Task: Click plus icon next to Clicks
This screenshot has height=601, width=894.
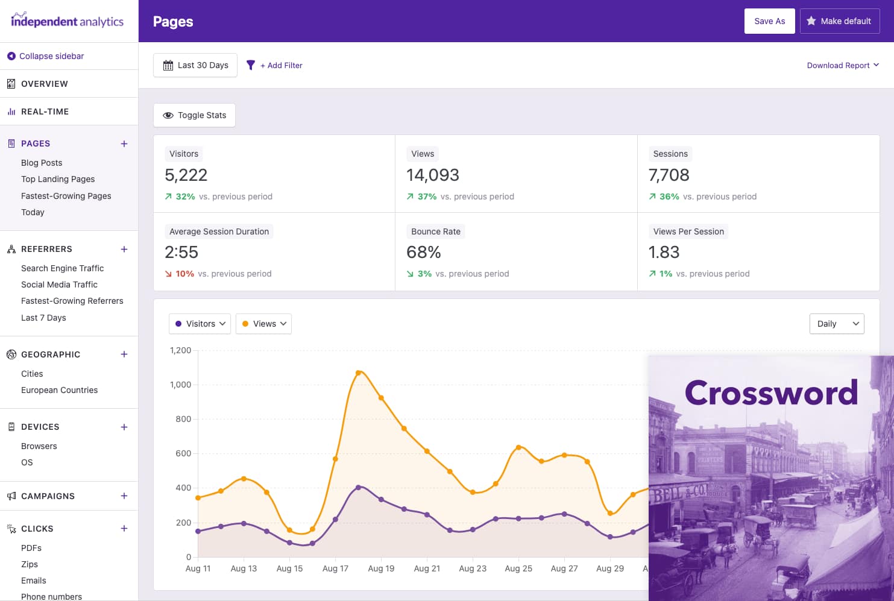Action: [x=124, y=529]
